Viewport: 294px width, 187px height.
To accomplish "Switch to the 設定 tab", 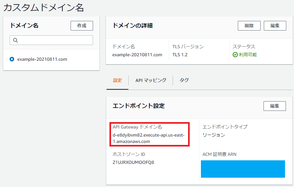I will (x=117, y=80).
